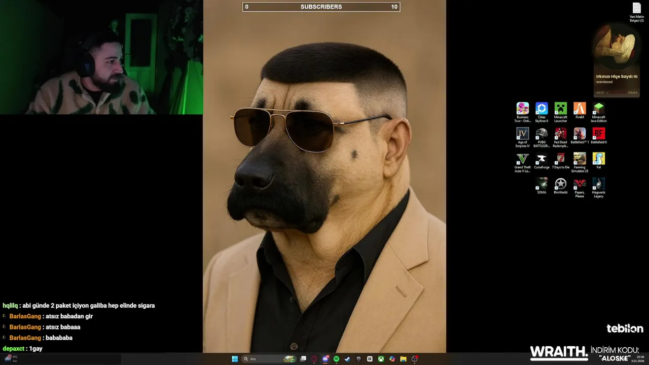Select Red Dead Redemption shortcut

coord(560,137)
